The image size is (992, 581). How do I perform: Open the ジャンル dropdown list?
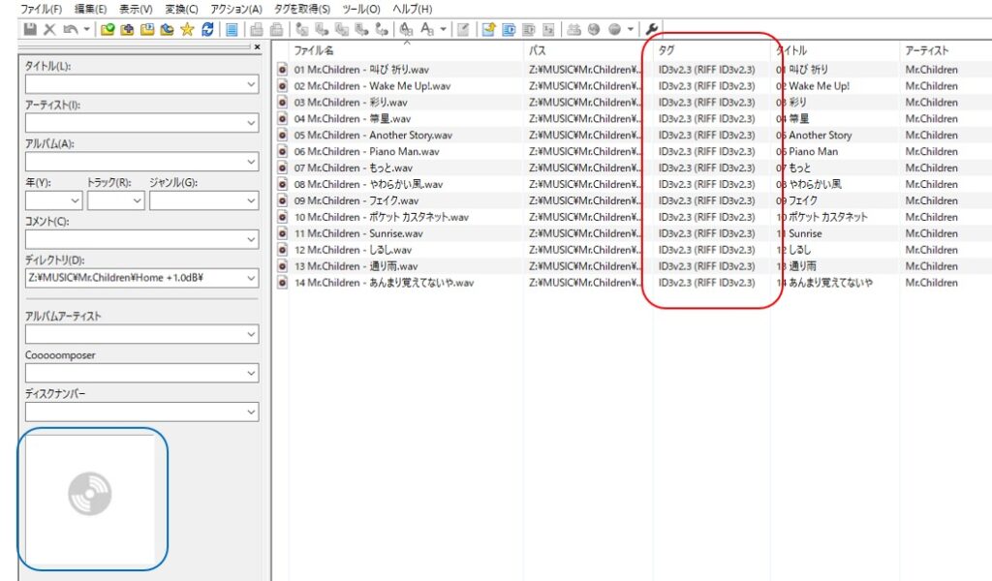click(x=251, y=200)
